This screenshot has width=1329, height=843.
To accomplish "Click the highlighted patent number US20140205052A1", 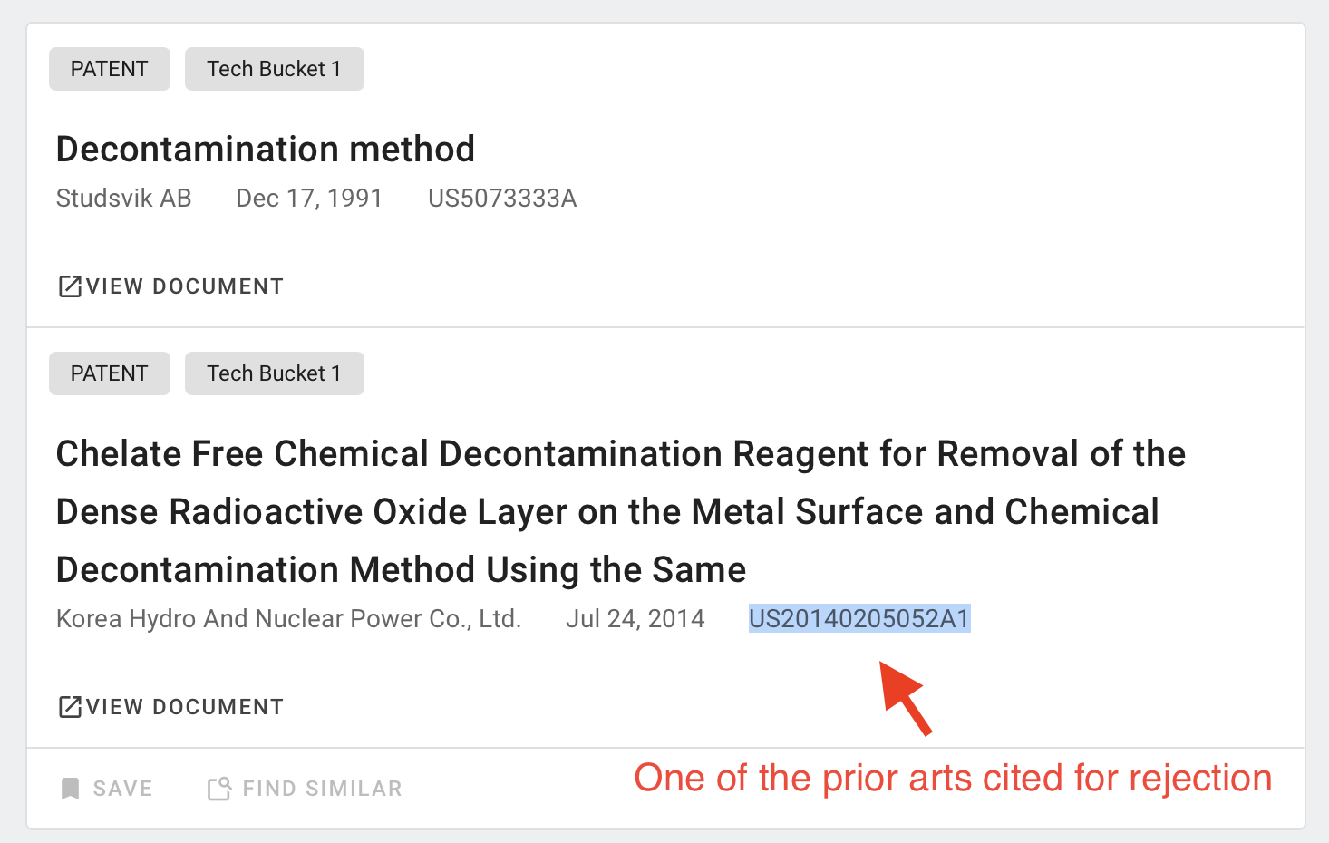I will pos(859,618).
